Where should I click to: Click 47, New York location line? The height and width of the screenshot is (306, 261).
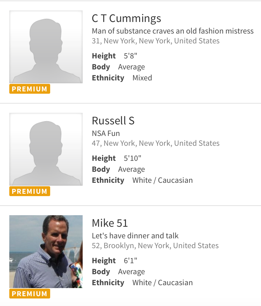click(x=155, y=143)
